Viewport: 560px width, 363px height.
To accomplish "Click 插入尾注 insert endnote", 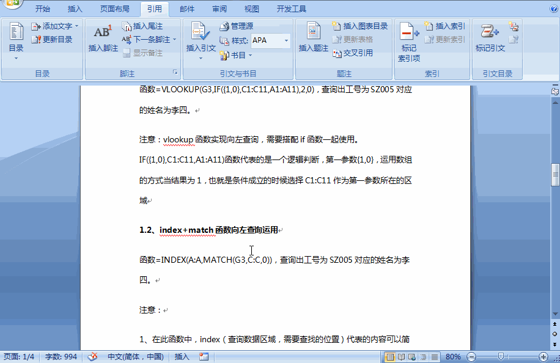I will click(x=142, y=26).
